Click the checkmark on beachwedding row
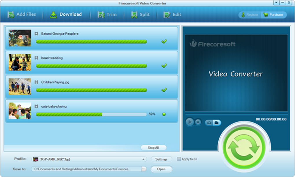295x177 pixels. coord(164,66)
